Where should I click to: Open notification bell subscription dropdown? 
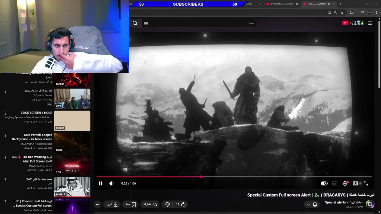312,204
